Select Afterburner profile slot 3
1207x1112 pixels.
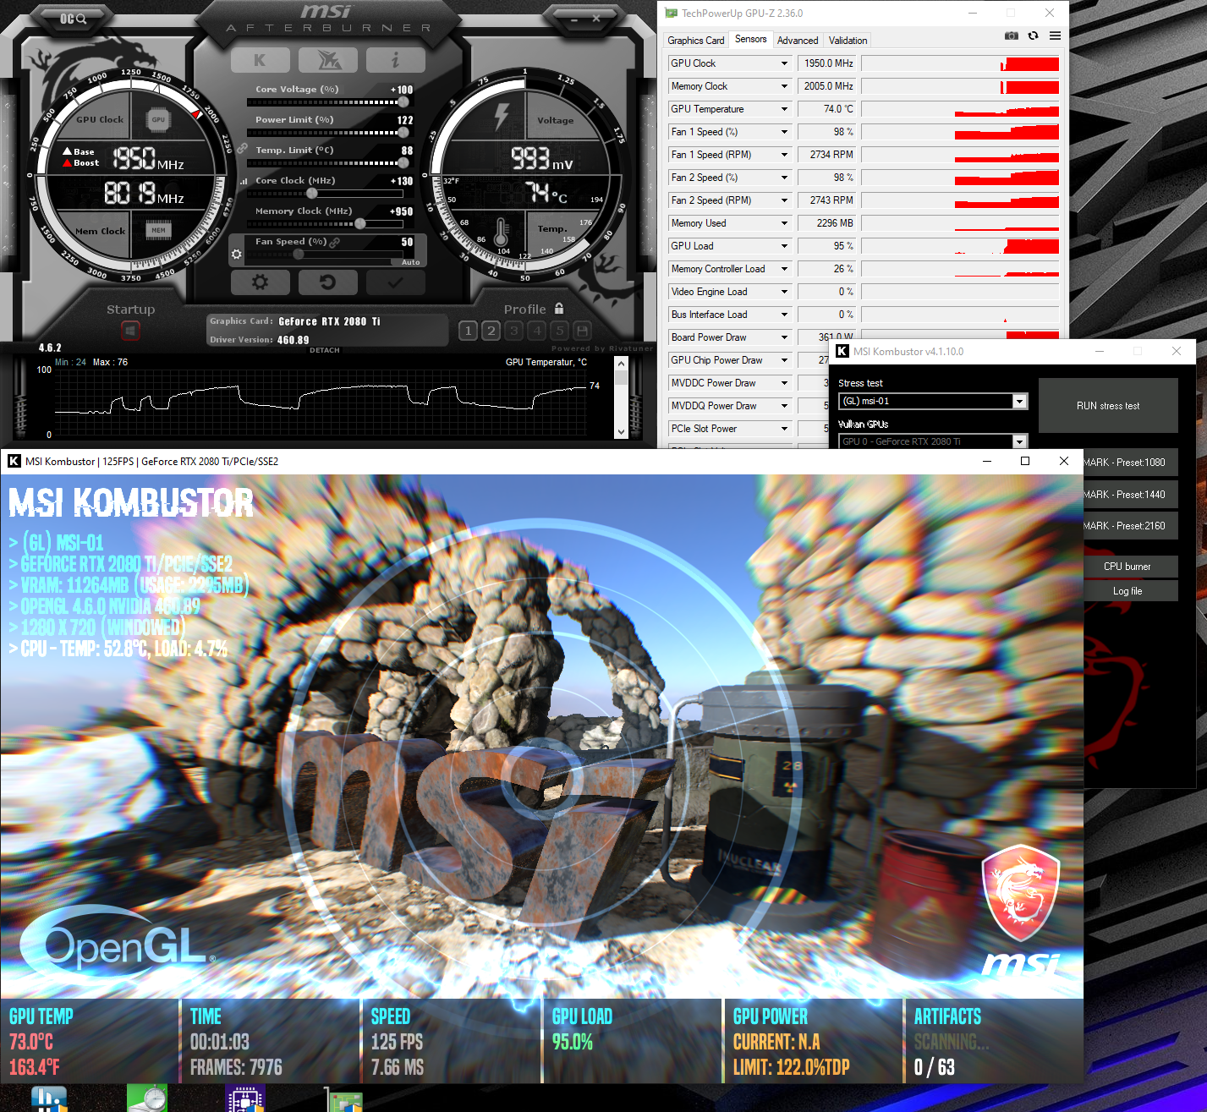pyautogui.click(x=513, y=331)
